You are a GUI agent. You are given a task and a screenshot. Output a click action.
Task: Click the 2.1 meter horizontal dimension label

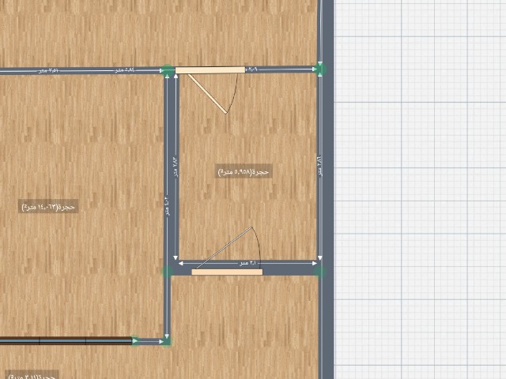pyautogui.click(x=248, y=262)
